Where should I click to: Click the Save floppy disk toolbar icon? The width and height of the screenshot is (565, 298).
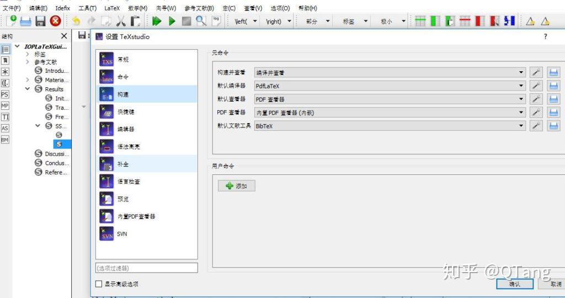click(40, 22)
